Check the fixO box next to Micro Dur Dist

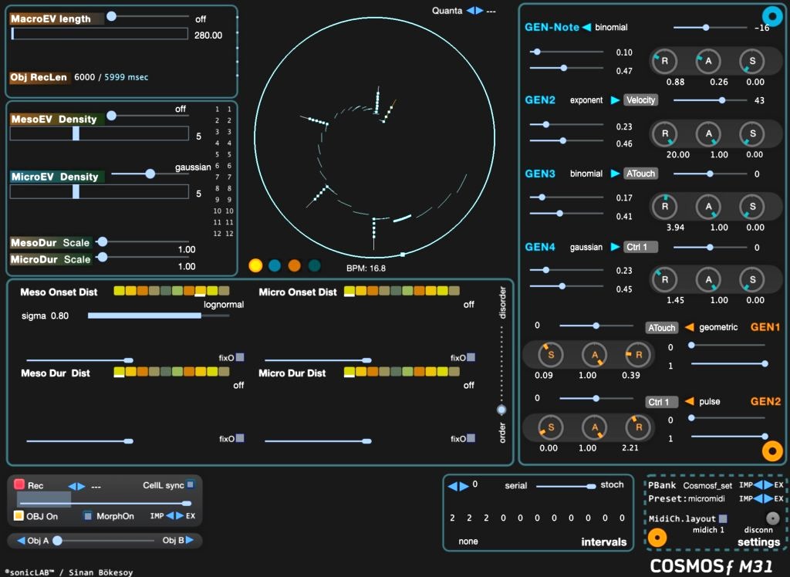pos(471,357)
